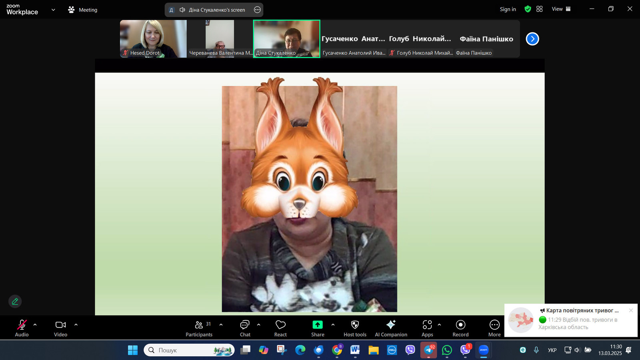
Task: Expand the caret next to Apps
Action: [x=440, y=325]
